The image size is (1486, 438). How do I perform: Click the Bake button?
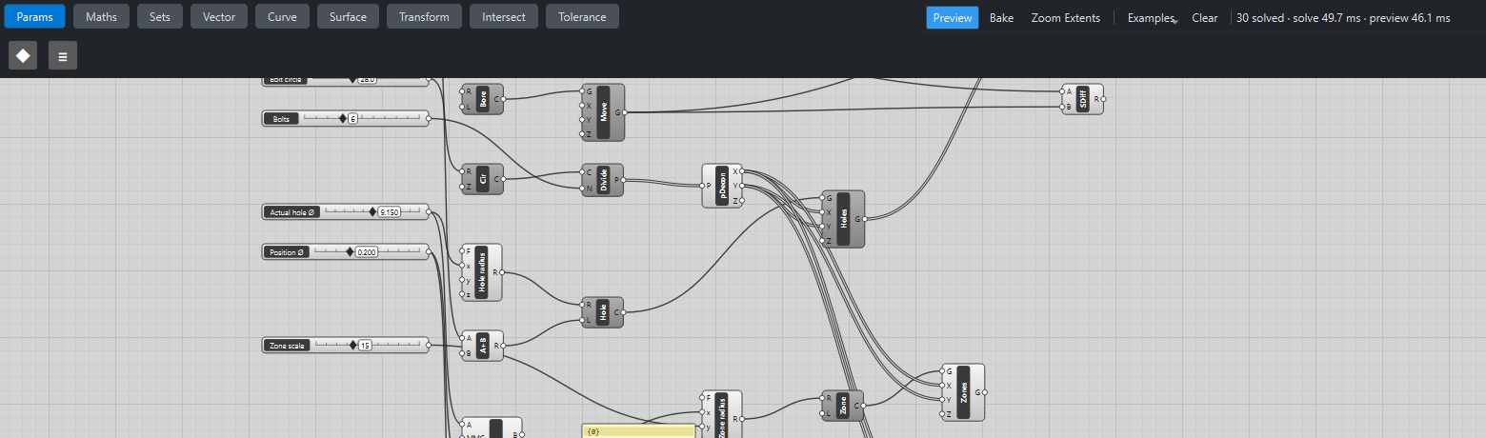pyautogui.click(x=1001, y=18)
